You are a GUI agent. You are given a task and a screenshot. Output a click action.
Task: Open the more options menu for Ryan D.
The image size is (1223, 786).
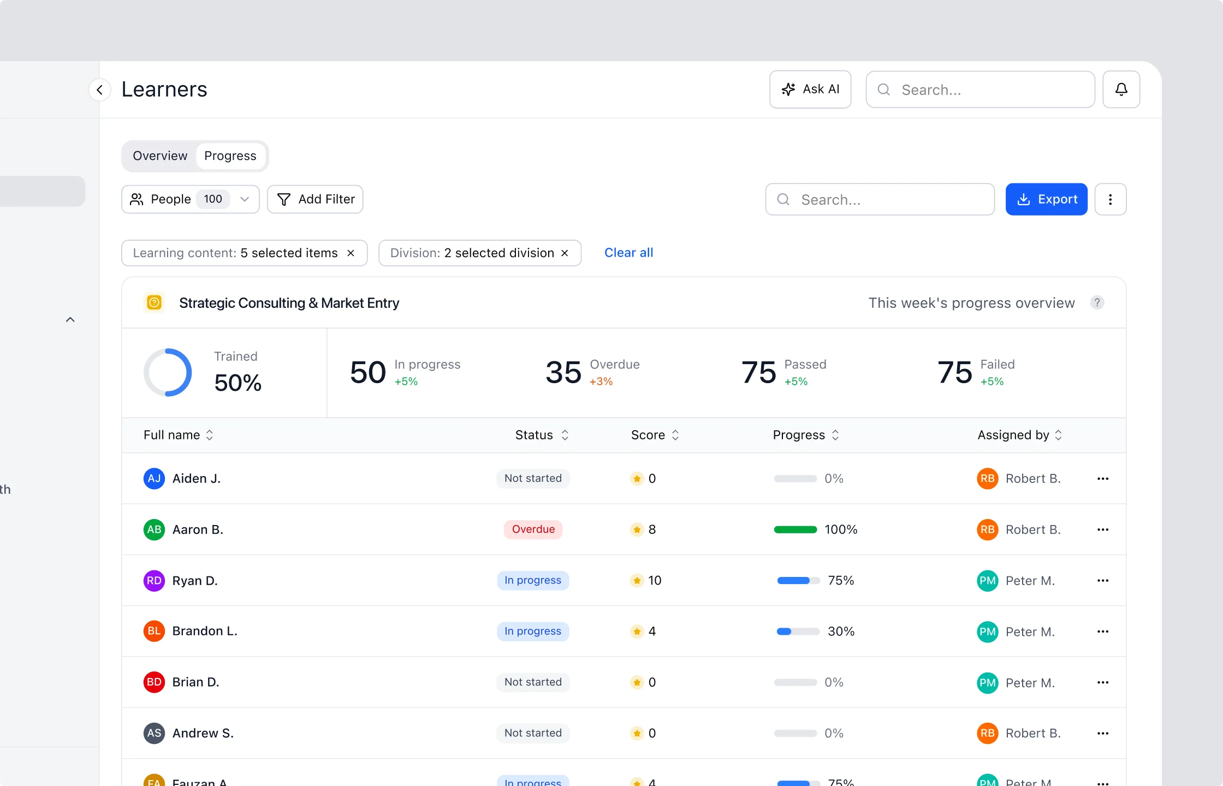point(1102,580)
